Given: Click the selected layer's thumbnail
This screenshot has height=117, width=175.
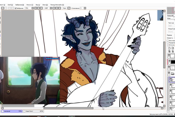Looking at the screenshot, I should coord(173,80).
